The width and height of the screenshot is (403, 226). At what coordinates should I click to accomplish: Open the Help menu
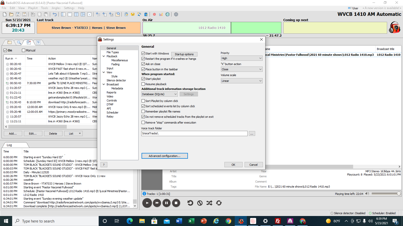(81, 8)
